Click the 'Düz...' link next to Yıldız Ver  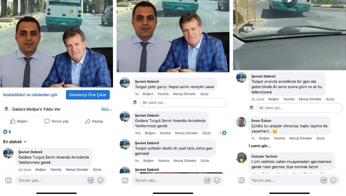[107, 109]
